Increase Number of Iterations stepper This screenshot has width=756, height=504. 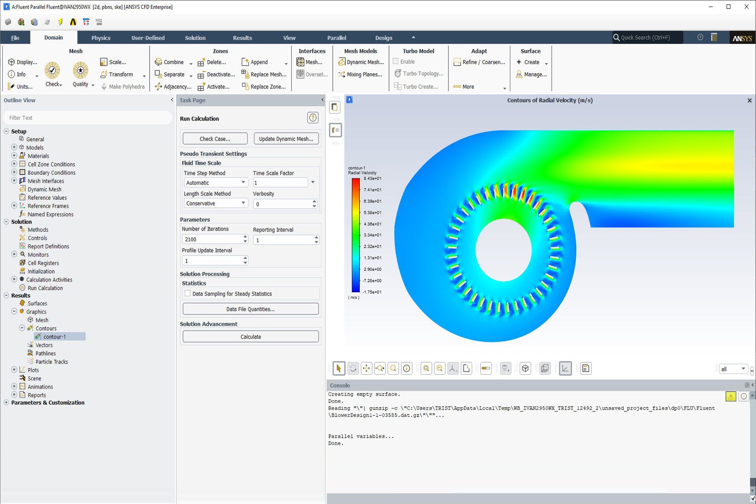point(245,237)
